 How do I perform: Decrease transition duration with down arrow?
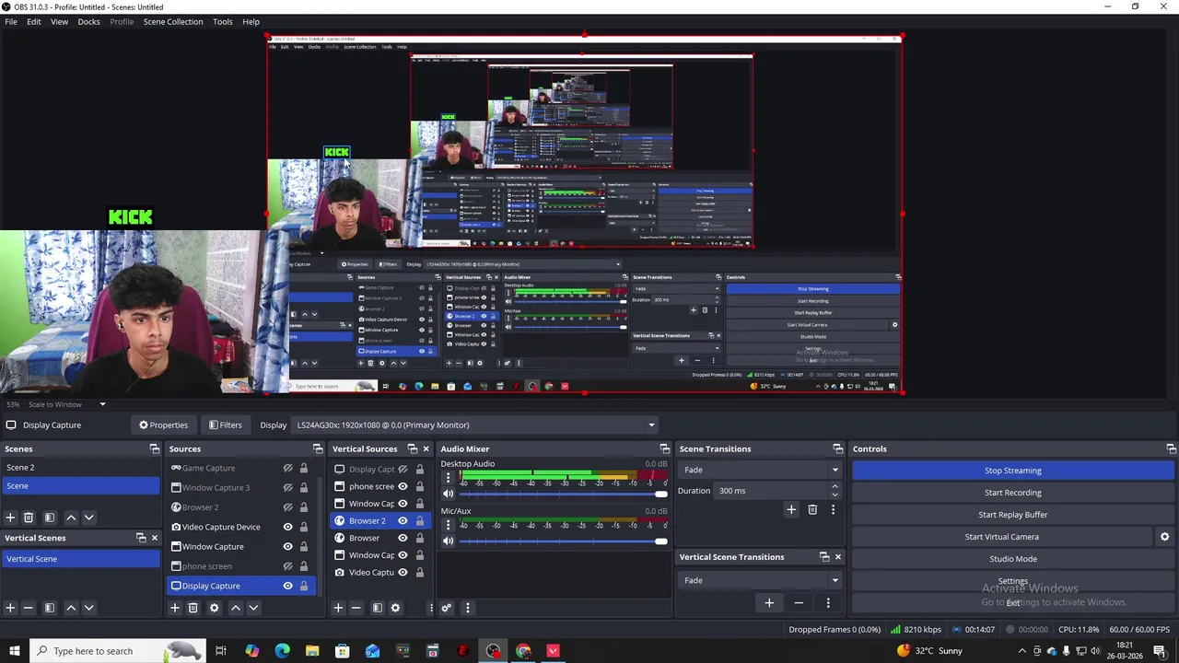[835, 494]
